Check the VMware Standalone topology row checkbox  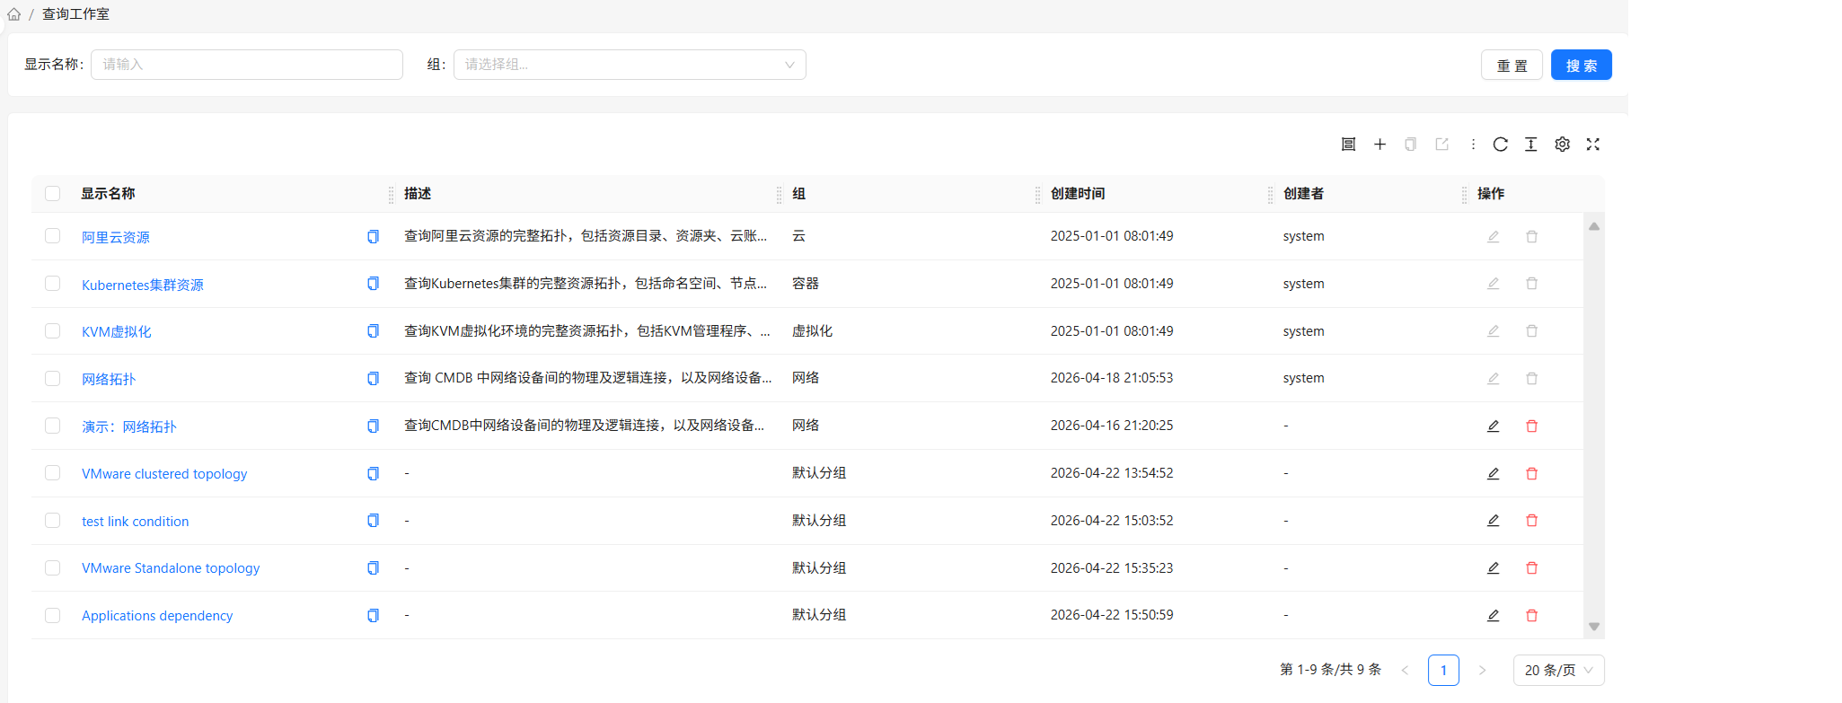pyautogui.click(x=53, y=568)
